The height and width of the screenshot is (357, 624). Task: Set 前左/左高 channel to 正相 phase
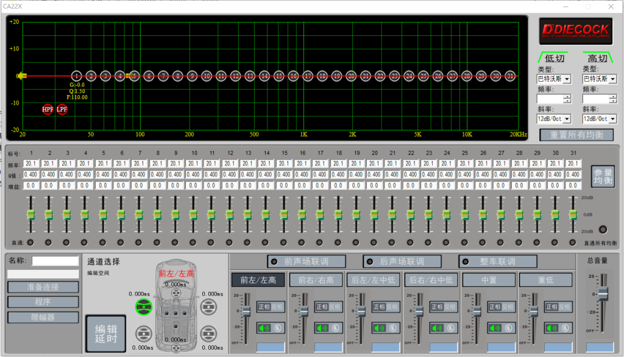[264, 307]
